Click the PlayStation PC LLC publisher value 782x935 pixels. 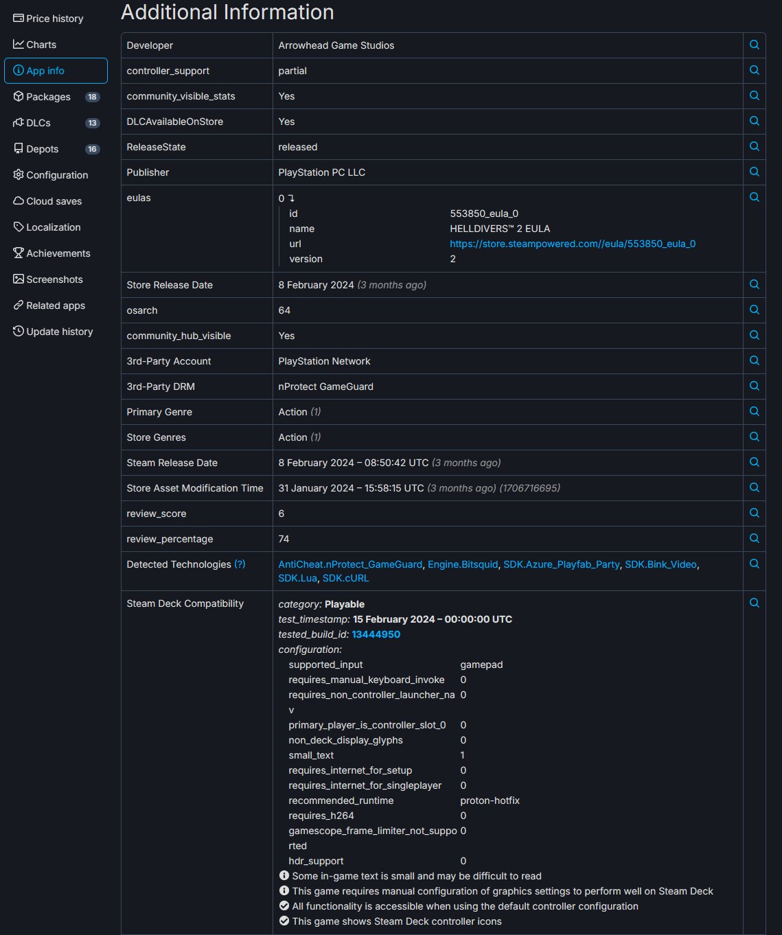[321, 172]
